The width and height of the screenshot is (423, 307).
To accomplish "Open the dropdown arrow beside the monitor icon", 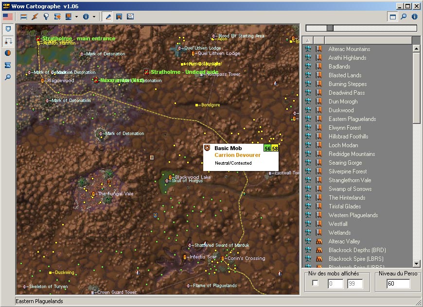I will (77, 17).
